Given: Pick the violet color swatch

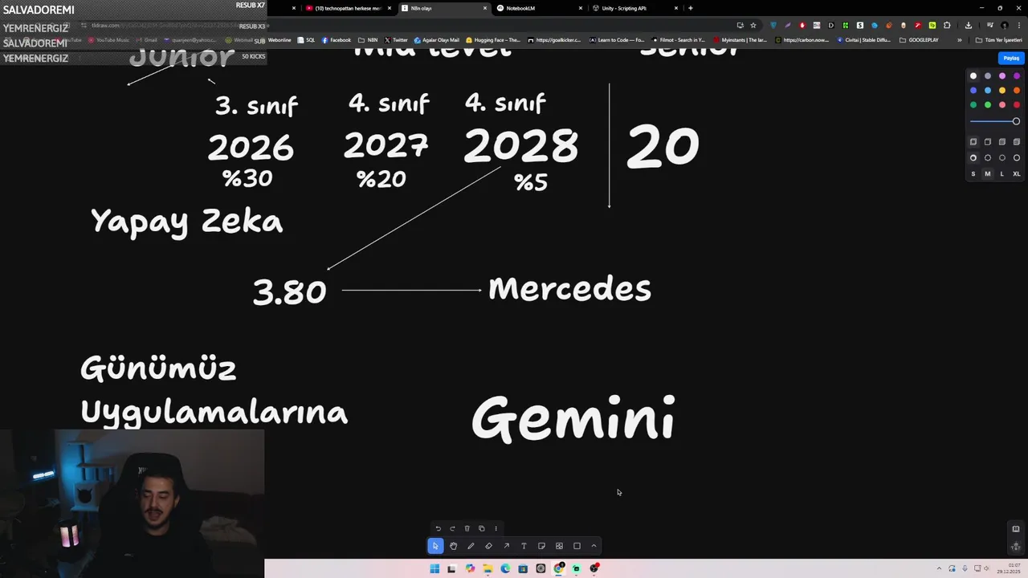Looking at the screenshot, I should pos(1017,76).
